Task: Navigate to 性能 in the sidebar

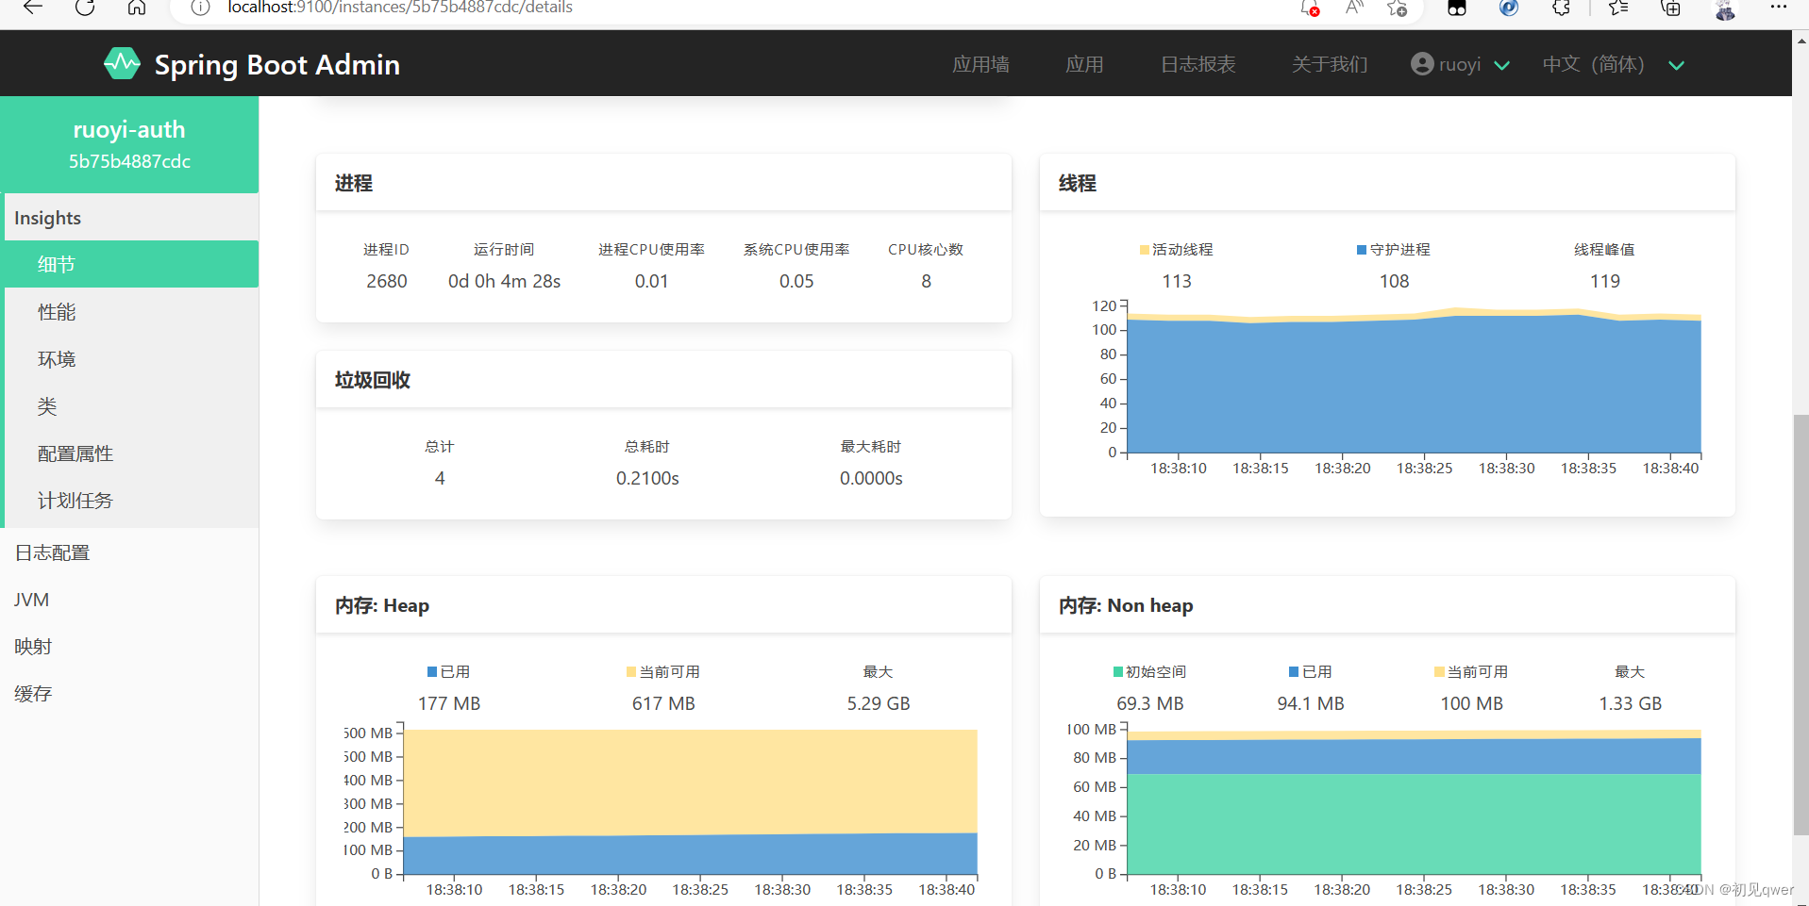Action: pos(56,311)
